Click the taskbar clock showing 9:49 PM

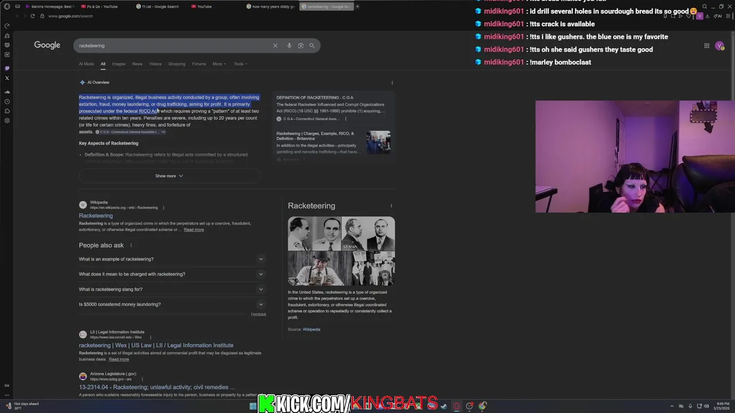[722, 406]
